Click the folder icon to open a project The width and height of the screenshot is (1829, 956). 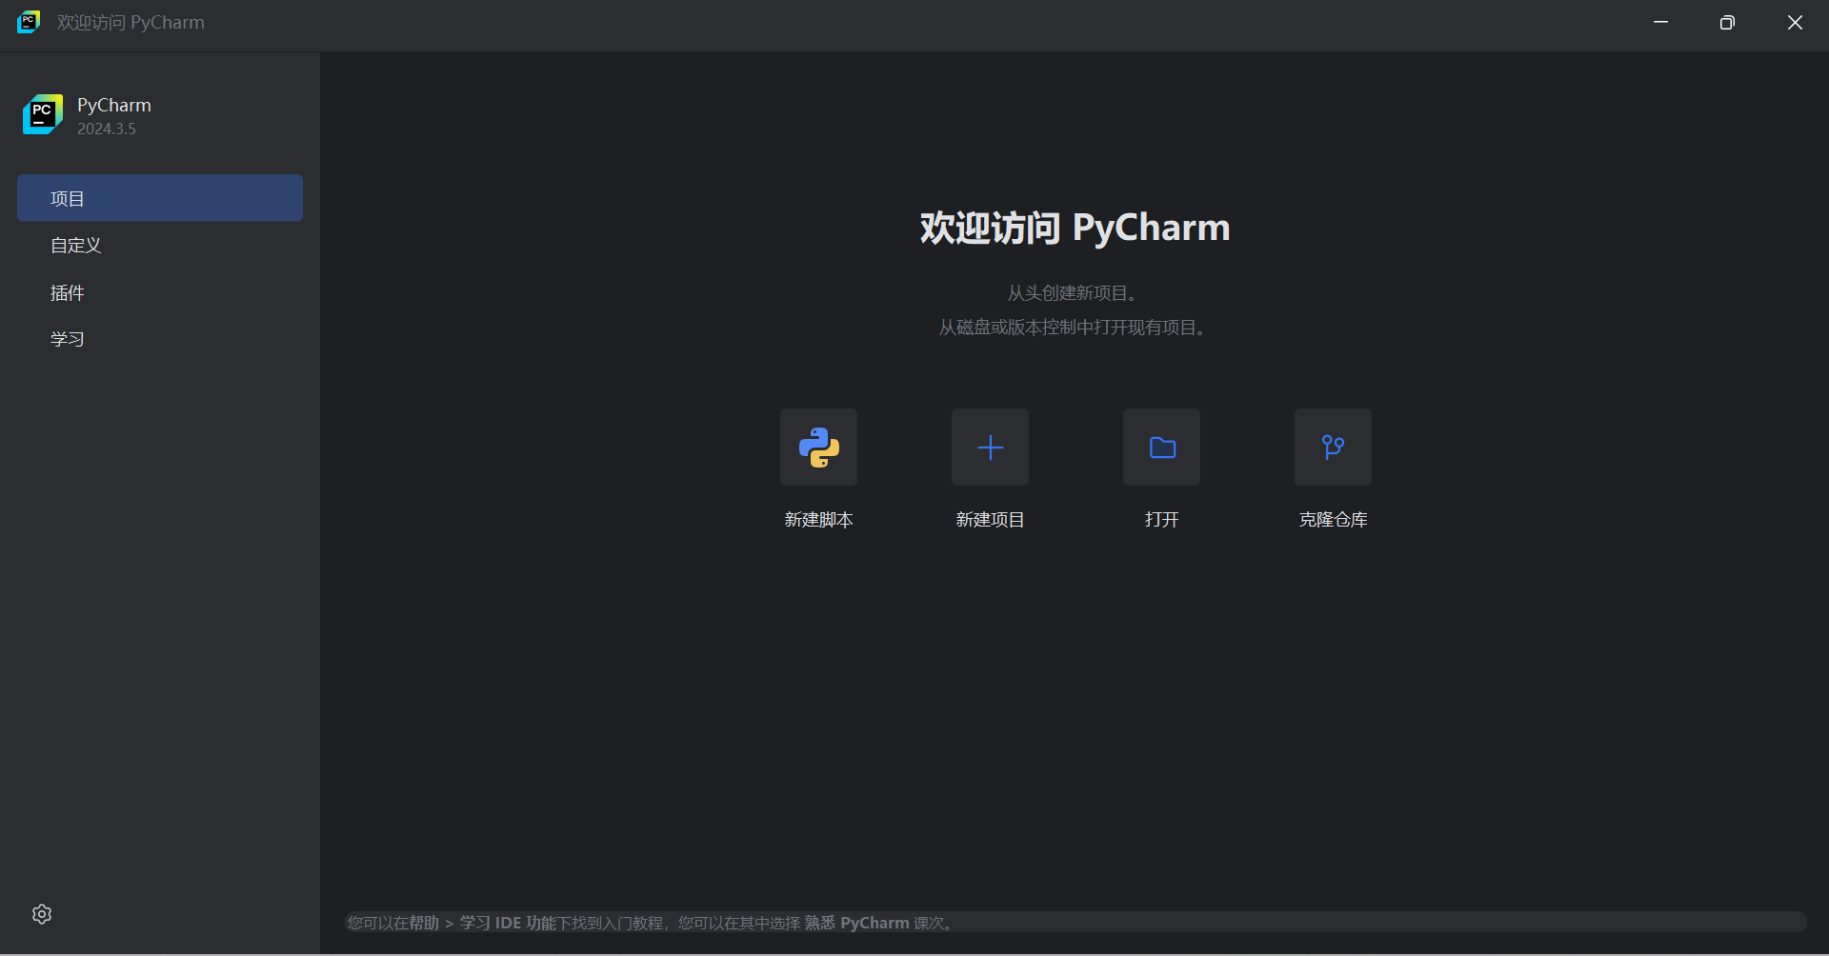coord(1161,447)
